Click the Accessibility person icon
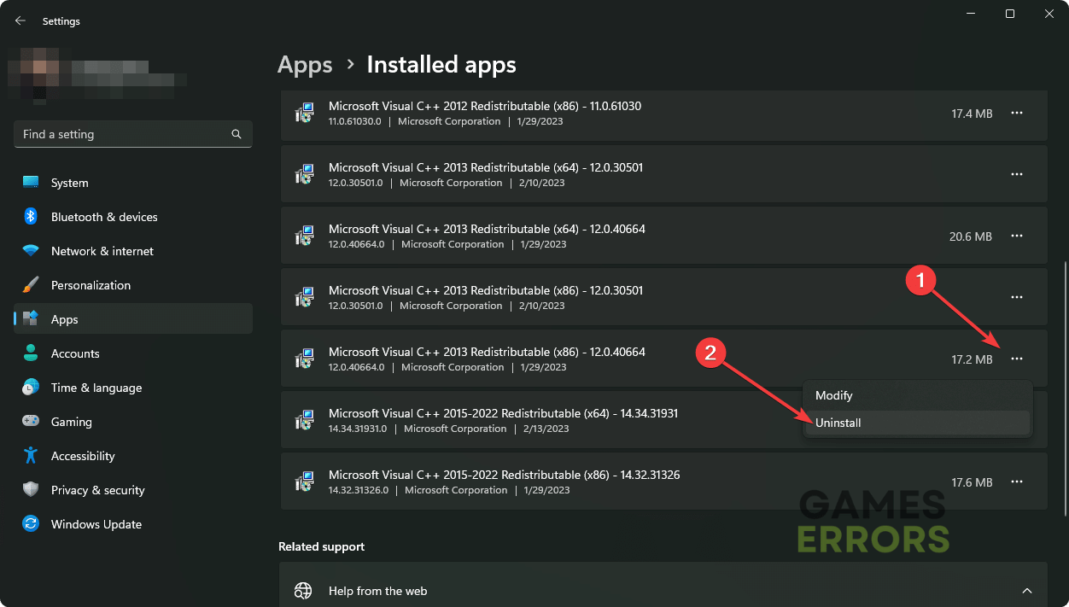The image size is (1069, 607). click(x=31, y=456)
